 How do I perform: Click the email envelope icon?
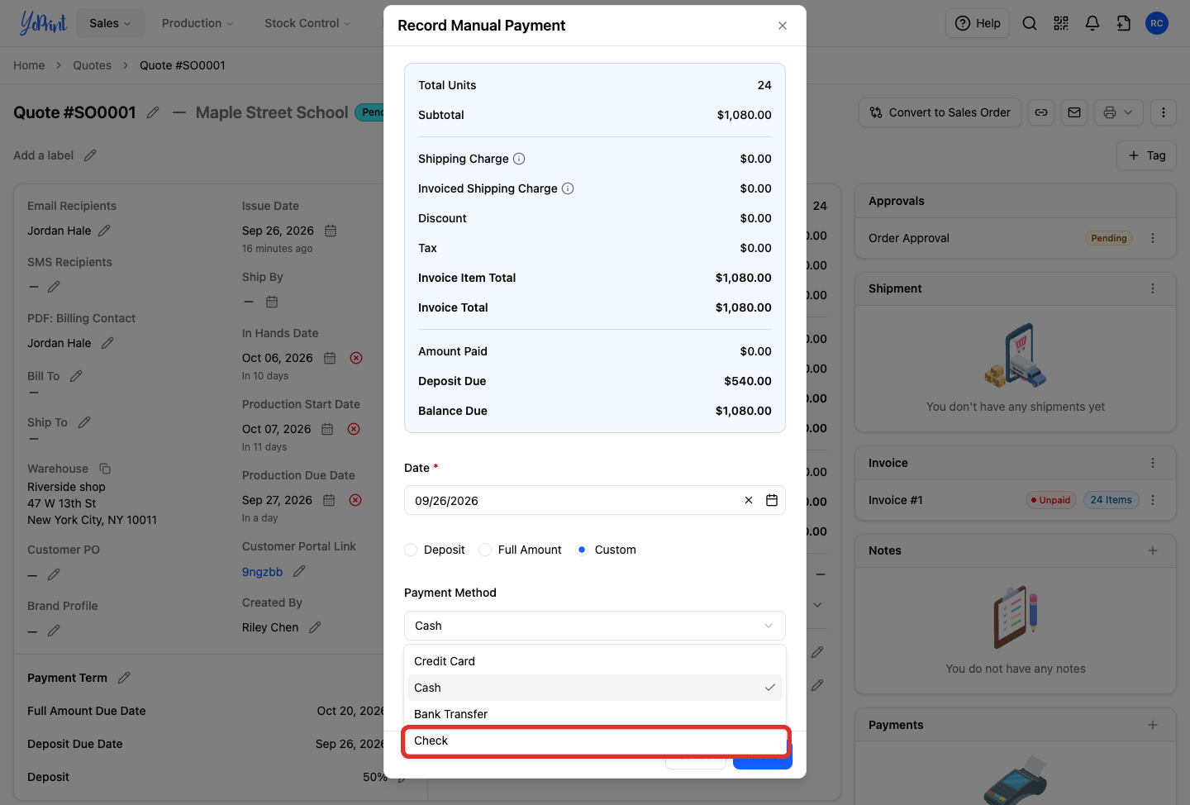[1074, 112]
